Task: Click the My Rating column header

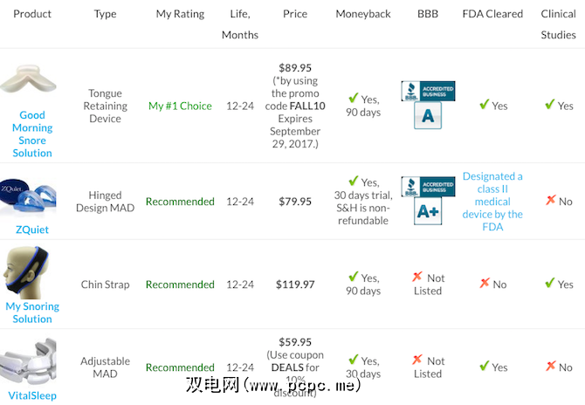Action: click(x=180, y=14)
